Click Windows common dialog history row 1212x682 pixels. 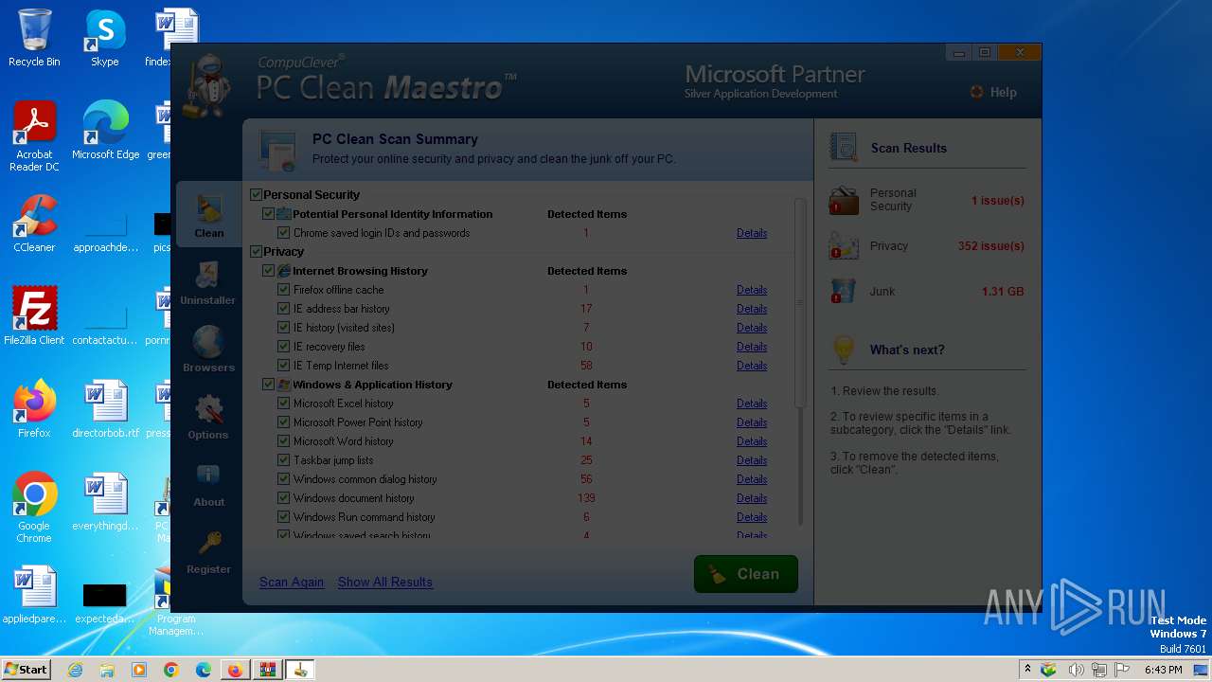523,479
